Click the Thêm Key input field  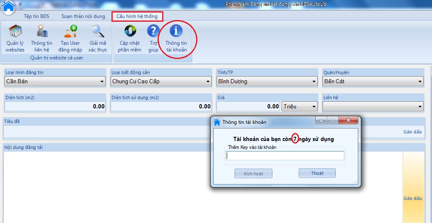(x=285, y=156)
